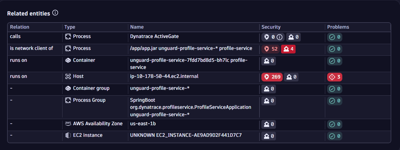Viewport: 400px width, 150px height.
Task: Open unguard-profile-service-* container group
Action: 160,89
